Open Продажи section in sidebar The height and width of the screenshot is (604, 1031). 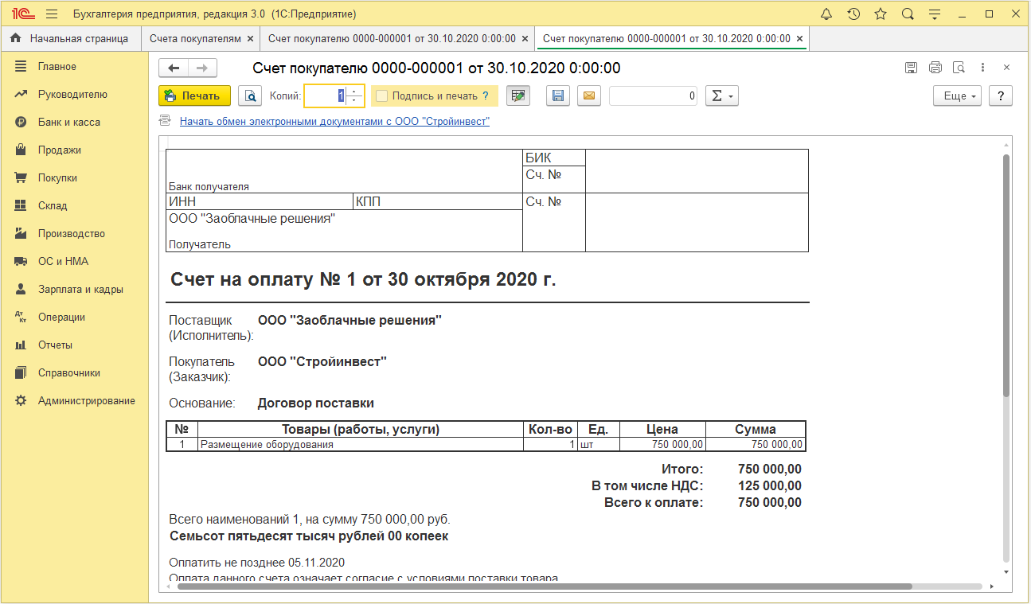73,150
